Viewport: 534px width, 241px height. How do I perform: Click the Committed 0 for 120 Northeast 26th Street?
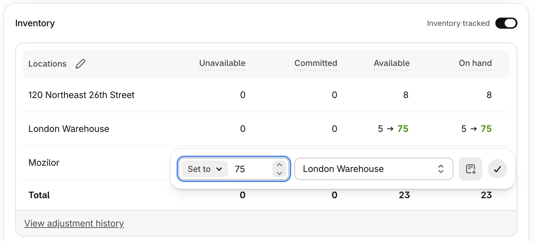tap(334, 95)
